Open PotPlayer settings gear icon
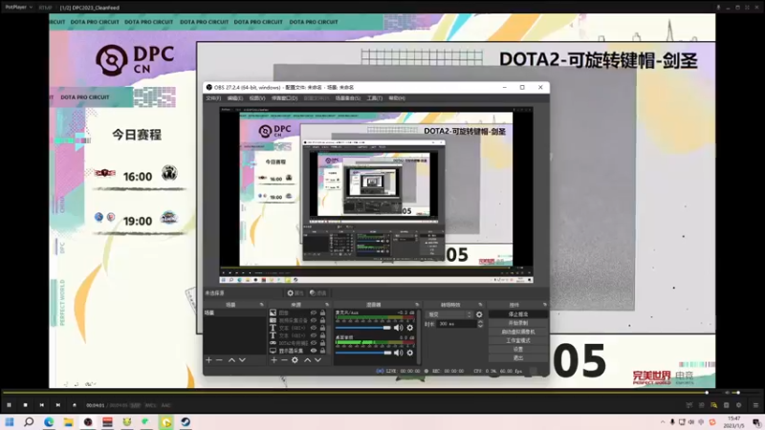Viewport: 765px width, 430px height. (738, 405)
